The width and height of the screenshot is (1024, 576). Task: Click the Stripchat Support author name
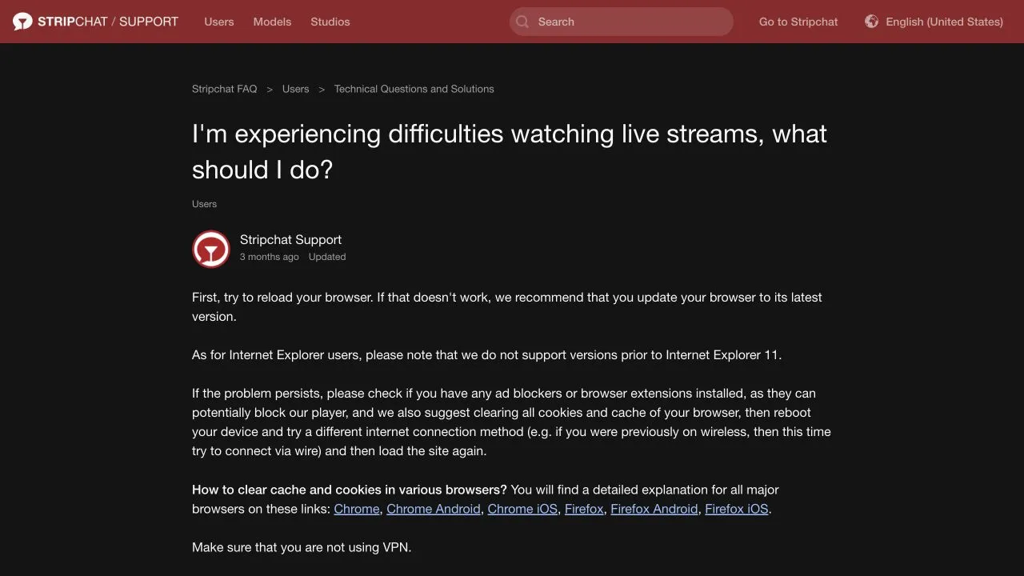(x=290, y=239)
